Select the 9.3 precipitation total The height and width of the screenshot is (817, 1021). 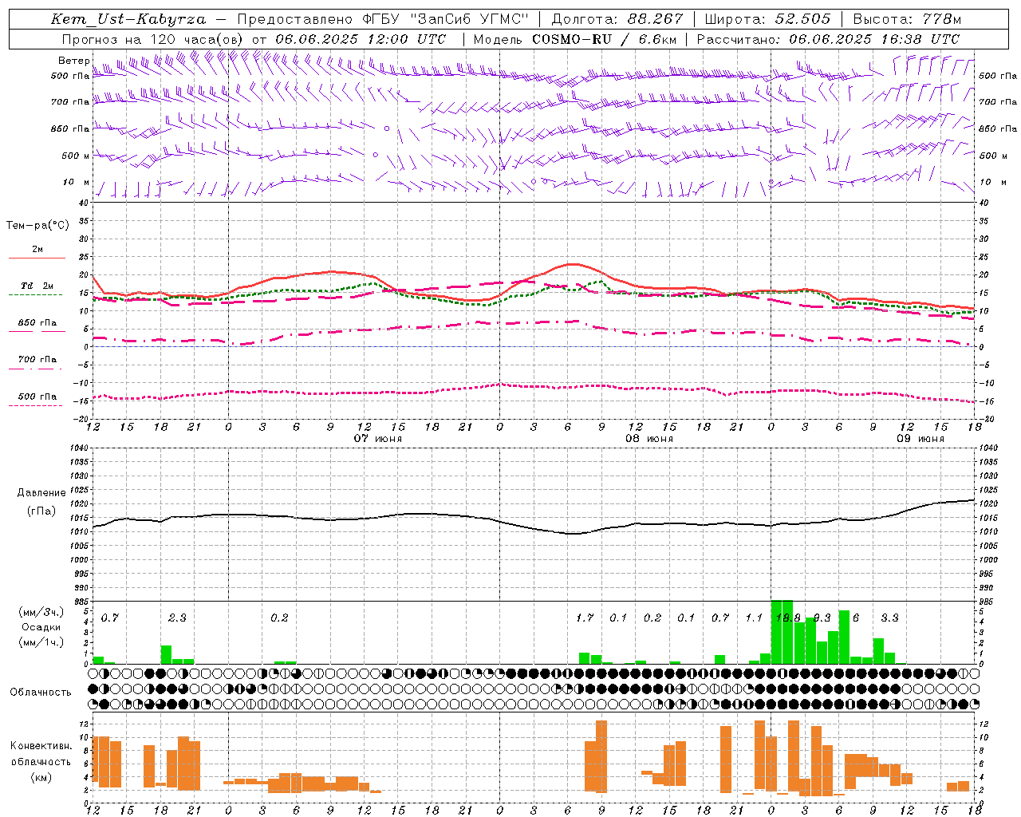(822, 618)
